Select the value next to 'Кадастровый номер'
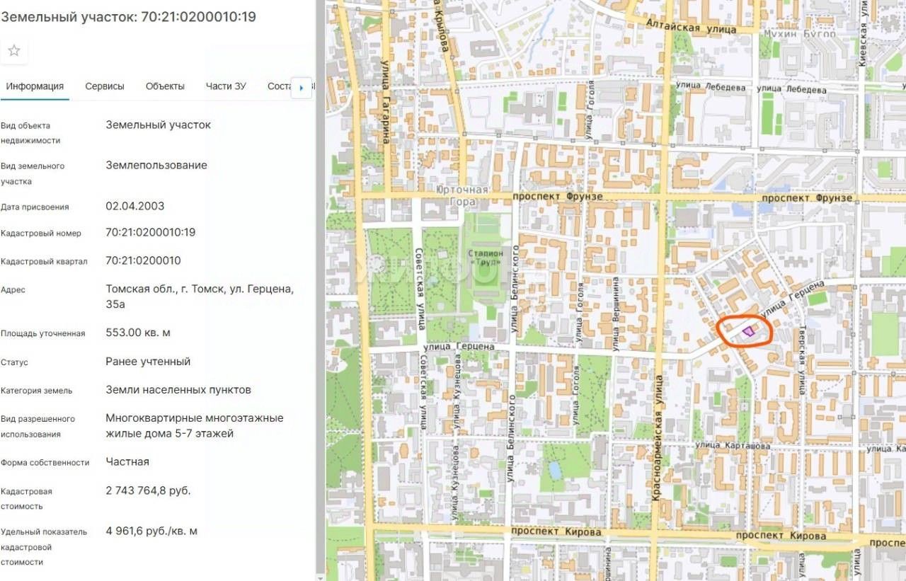 click(x=150, y=232)
